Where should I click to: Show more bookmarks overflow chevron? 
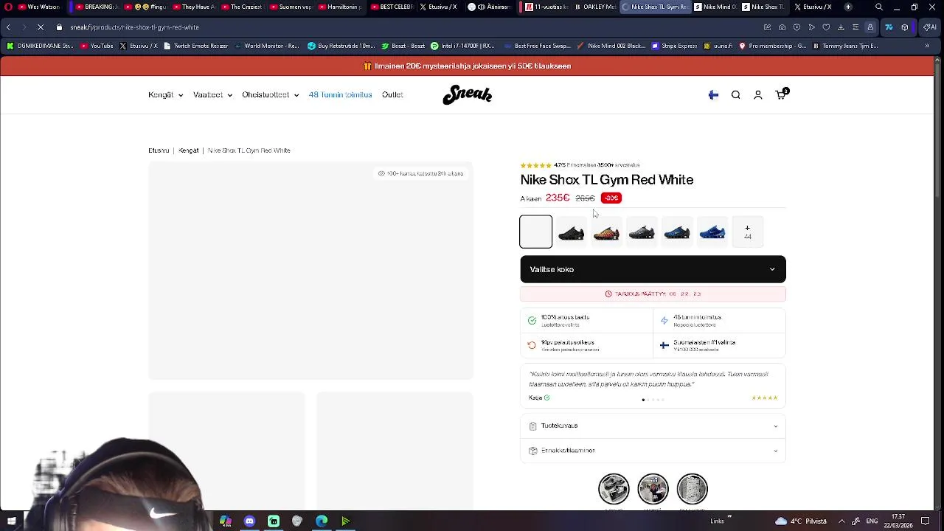point(928,46)
